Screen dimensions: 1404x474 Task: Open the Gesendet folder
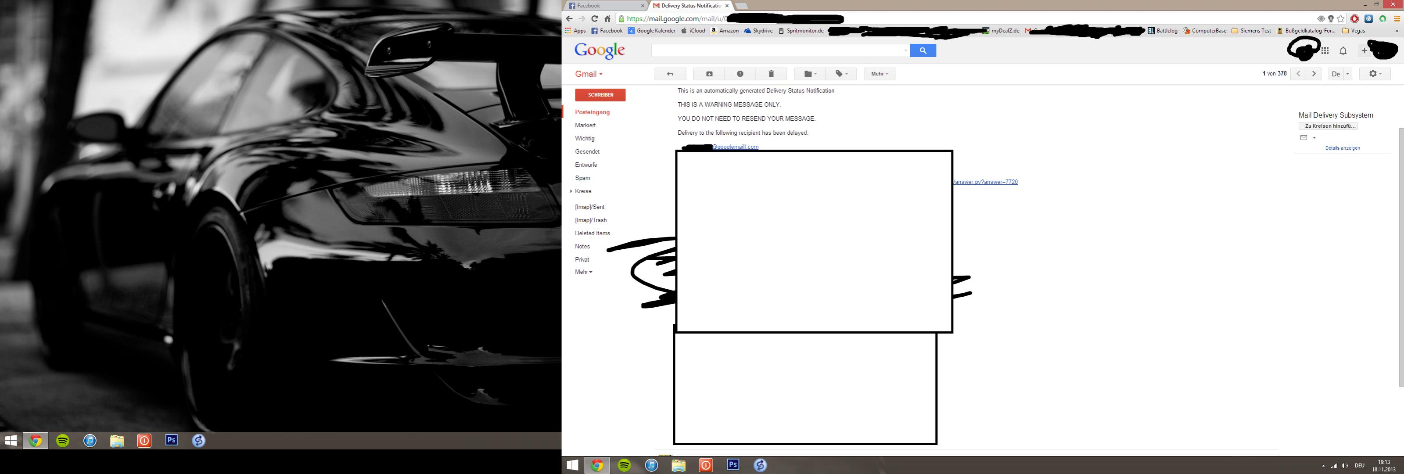[587, 151]
